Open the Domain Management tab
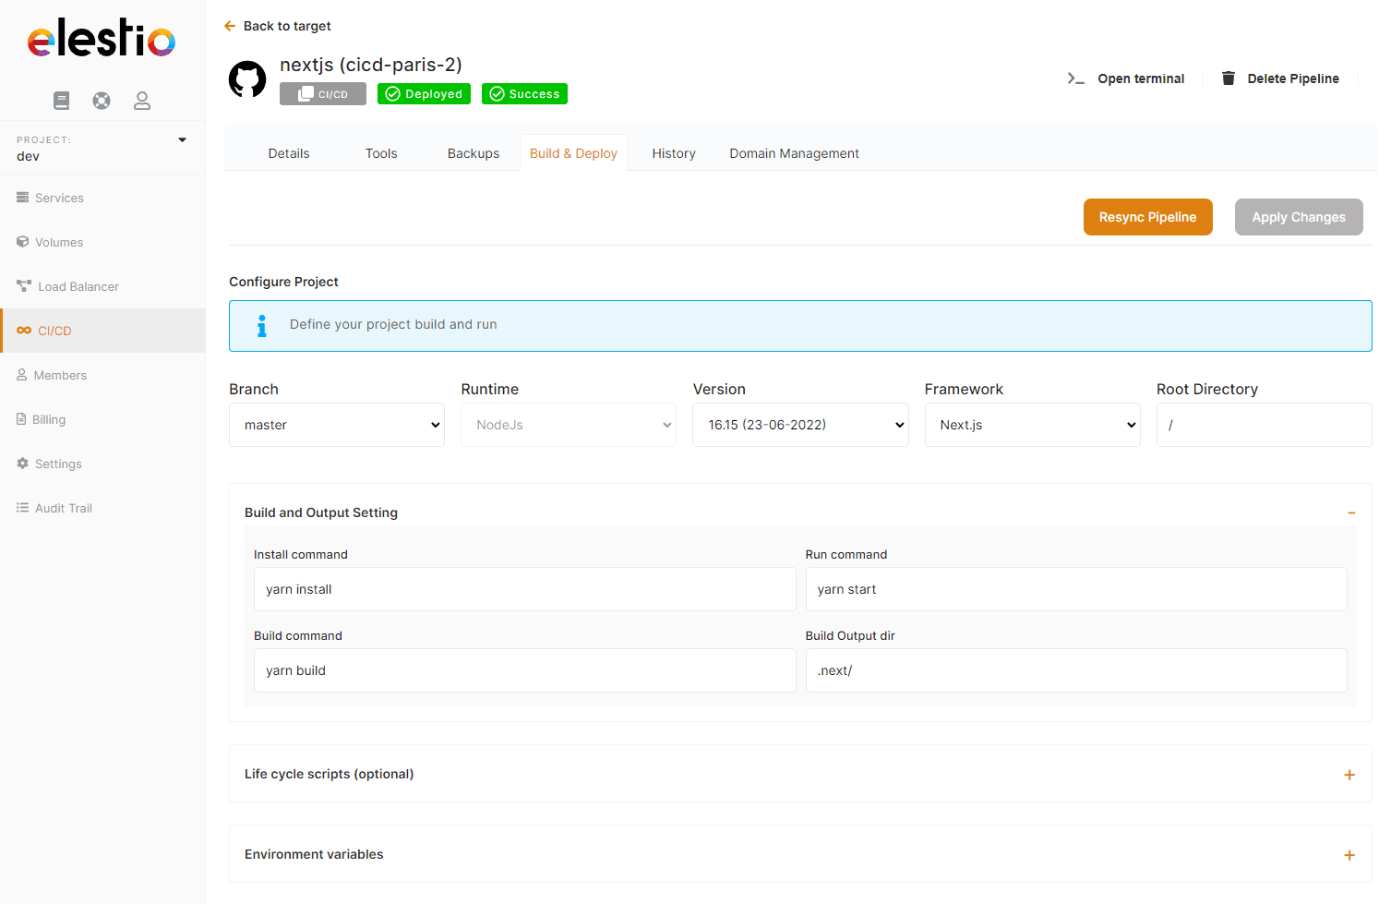This screenshot has height=904, width=1391. pyautogui.click(x=794, y=152)
